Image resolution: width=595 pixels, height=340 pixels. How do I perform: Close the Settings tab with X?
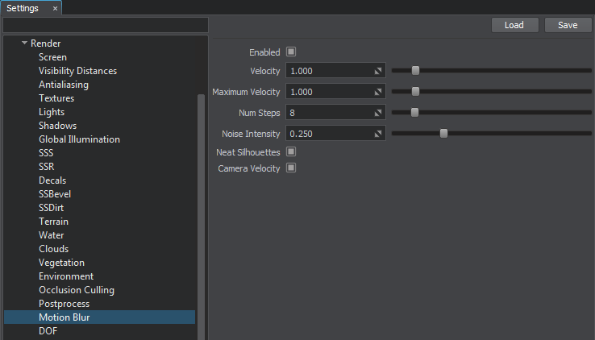click(x=55, y=8)
